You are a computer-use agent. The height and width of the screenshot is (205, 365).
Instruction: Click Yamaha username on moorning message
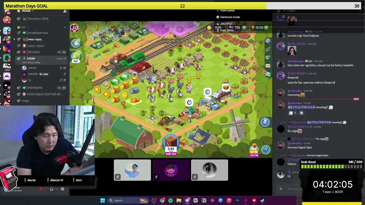click(295, 91)
